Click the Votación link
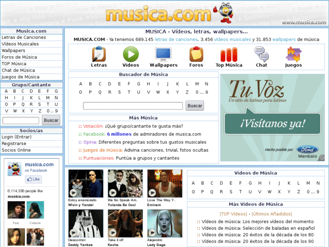 pyautogui.click(x=93, y=126)
